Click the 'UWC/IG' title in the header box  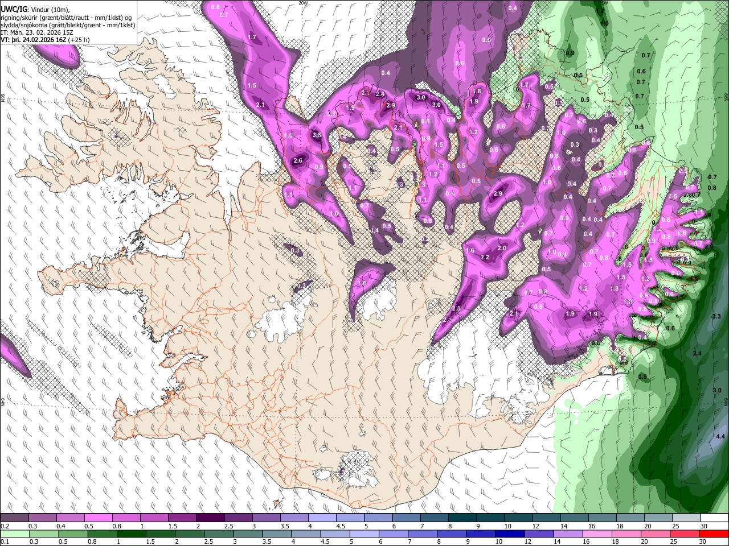point(14,9)
